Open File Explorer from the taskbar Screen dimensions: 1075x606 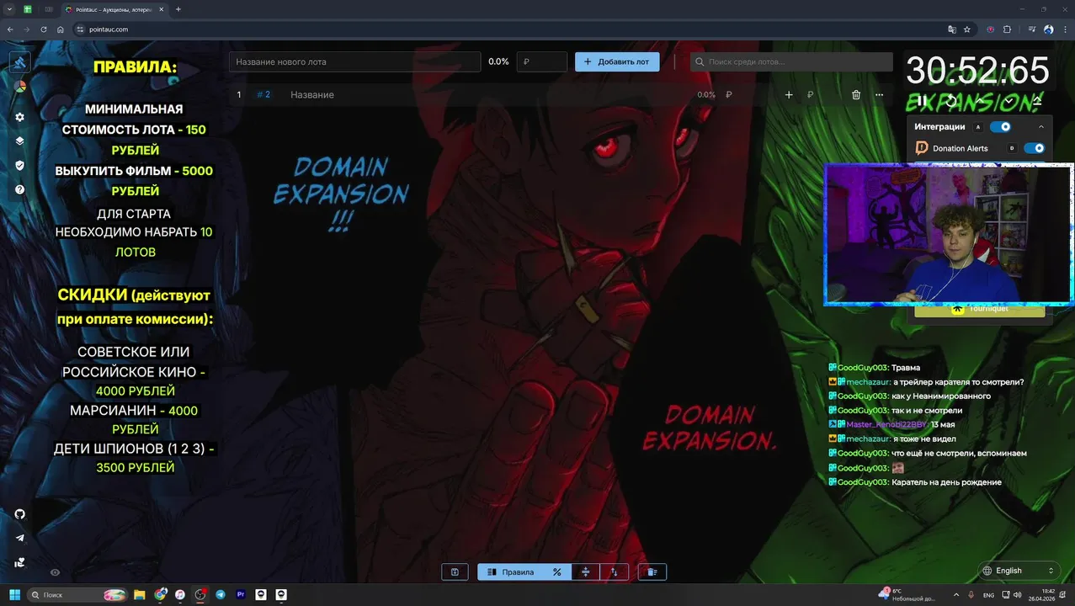coord(140,595)
